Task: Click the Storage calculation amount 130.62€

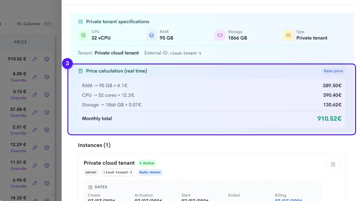Action: tap(332, 105)
